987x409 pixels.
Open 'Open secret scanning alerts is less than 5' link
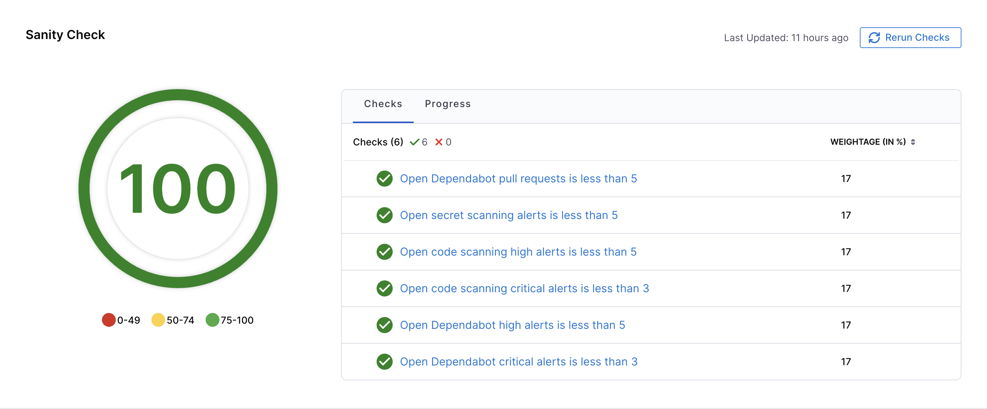tap(508, 215)
